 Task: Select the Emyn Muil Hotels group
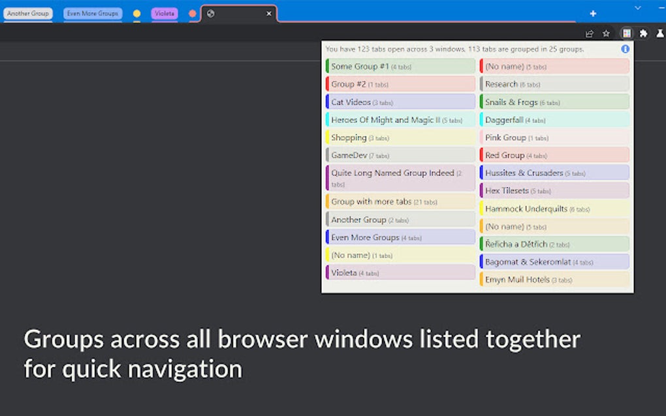tap(554, 279)
